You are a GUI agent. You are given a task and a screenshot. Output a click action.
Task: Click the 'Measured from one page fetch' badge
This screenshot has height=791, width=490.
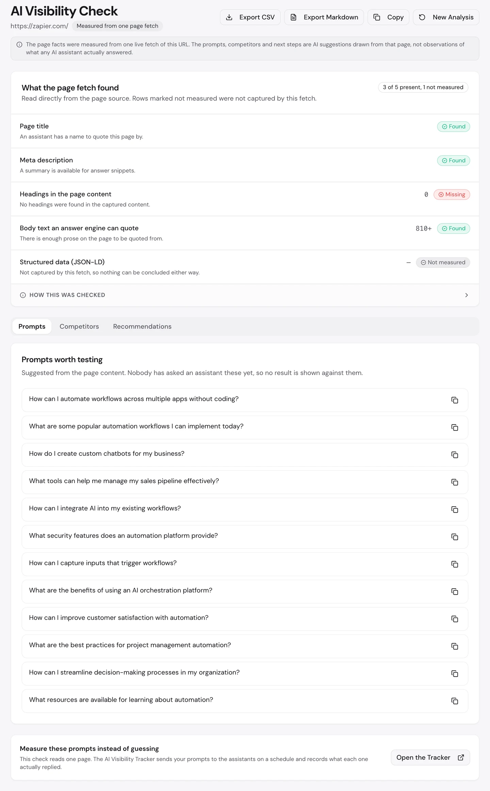tap(117, 26)
